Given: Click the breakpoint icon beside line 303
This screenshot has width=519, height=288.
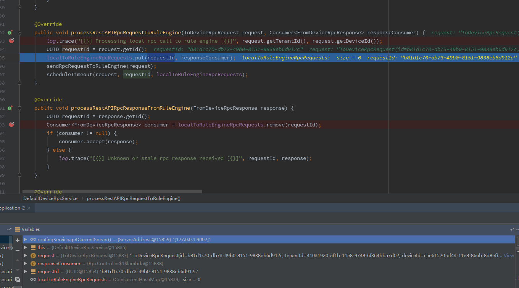Looking at the screenshot, I should pyautogui.click(x=11, y=125).
